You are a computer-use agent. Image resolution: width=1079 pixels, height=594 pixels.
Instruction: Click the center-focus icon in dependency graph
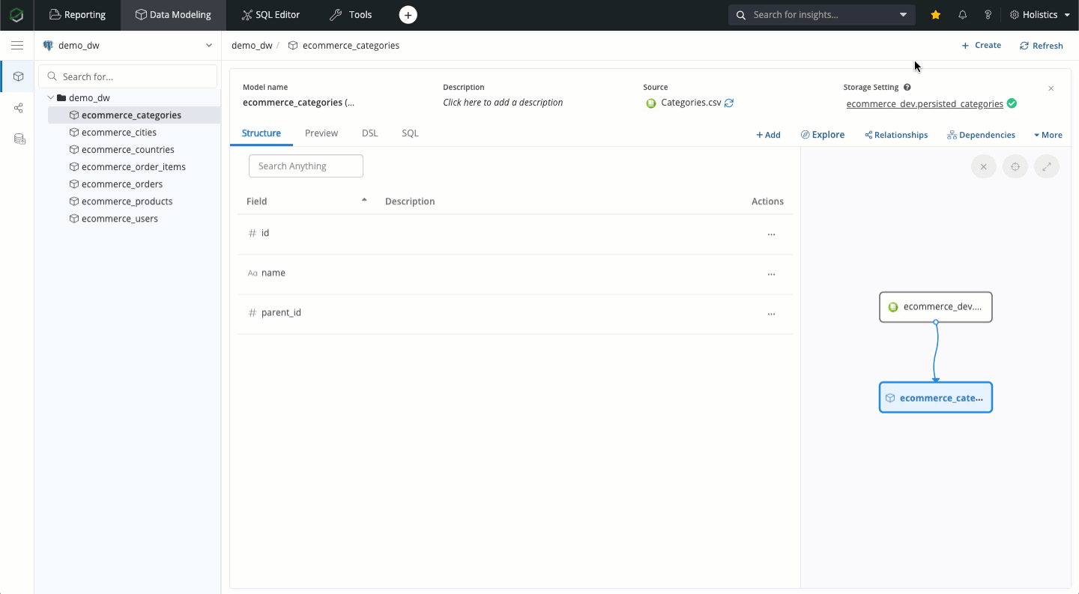(x=1015, y=166)
